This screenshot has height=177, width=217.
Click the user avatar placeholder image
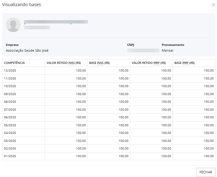[13, 25]
